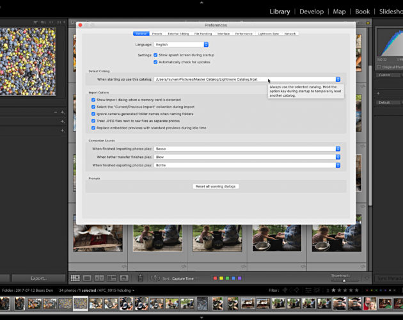Click the plus icon beside the minus icon

point(62,112)
